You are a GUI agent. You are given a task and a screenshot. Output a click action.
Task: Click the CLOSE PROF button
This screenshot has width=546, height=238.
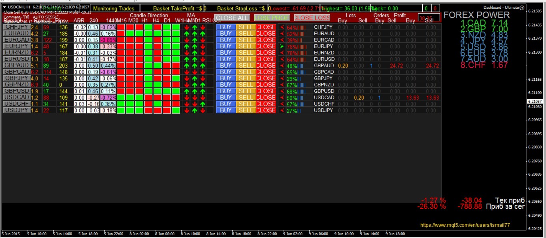[x=272, y=18]
